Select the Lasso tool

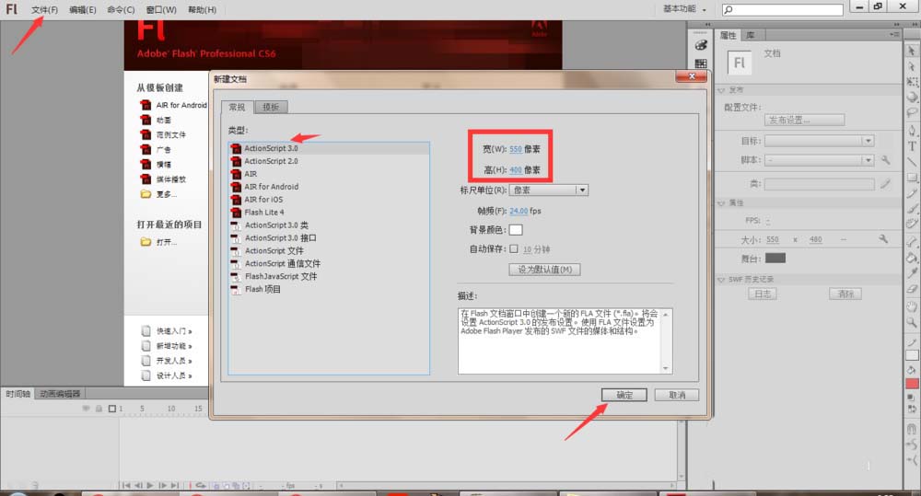tap(912, 111)
